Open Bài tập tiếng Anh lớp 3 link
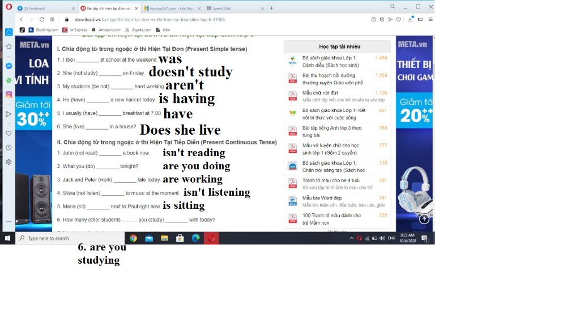This screenshot has width=580, height=326. click(x=332, y=131)
